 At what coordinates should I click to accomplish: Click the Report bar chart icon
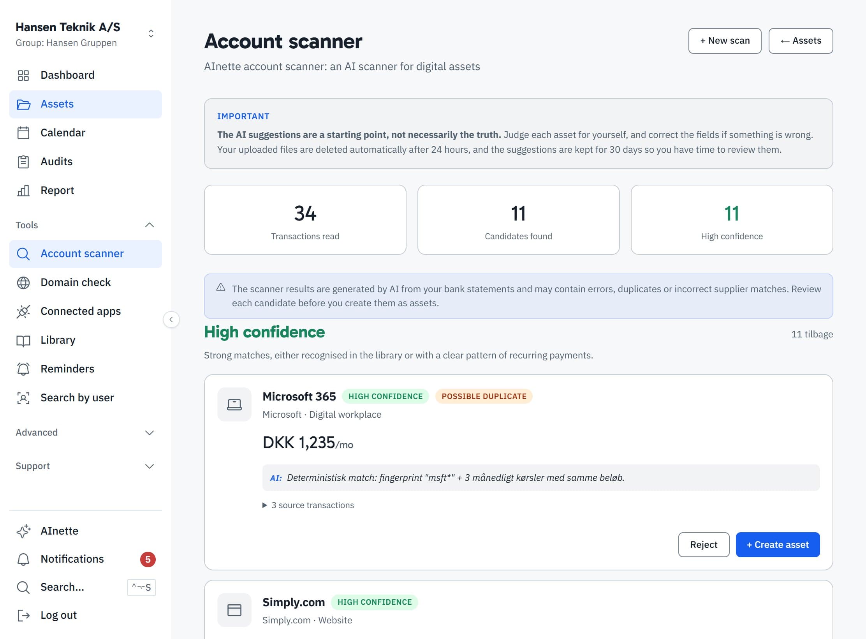click(x=23, y=191)
